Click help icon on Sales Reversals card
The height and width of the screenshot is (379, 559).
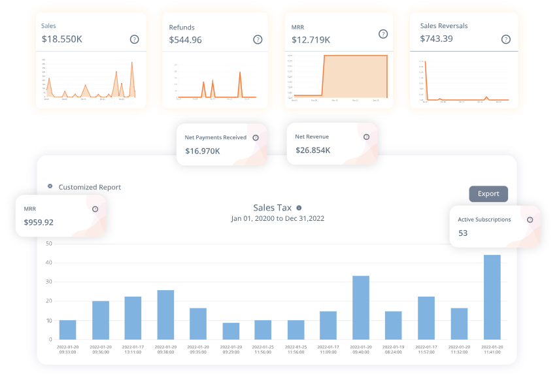tap(506, 39)
